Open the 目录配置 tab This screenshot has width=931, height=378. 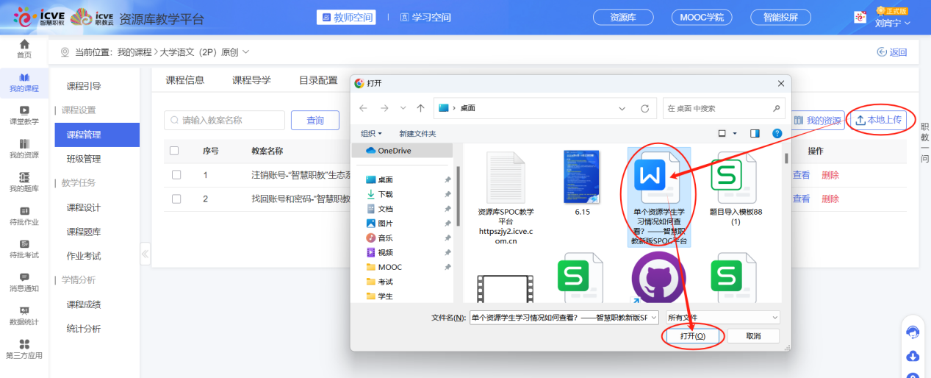pyautogui.click(x=318, y=80)
